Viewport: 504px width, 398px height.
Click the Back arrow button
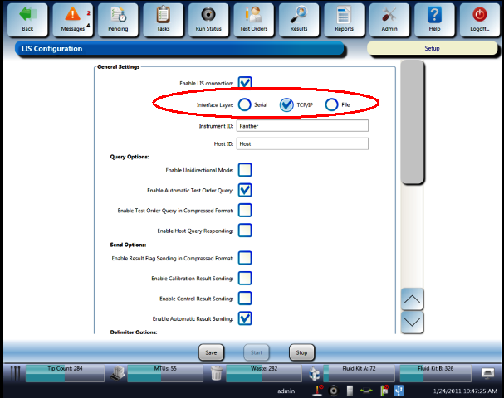27,20
